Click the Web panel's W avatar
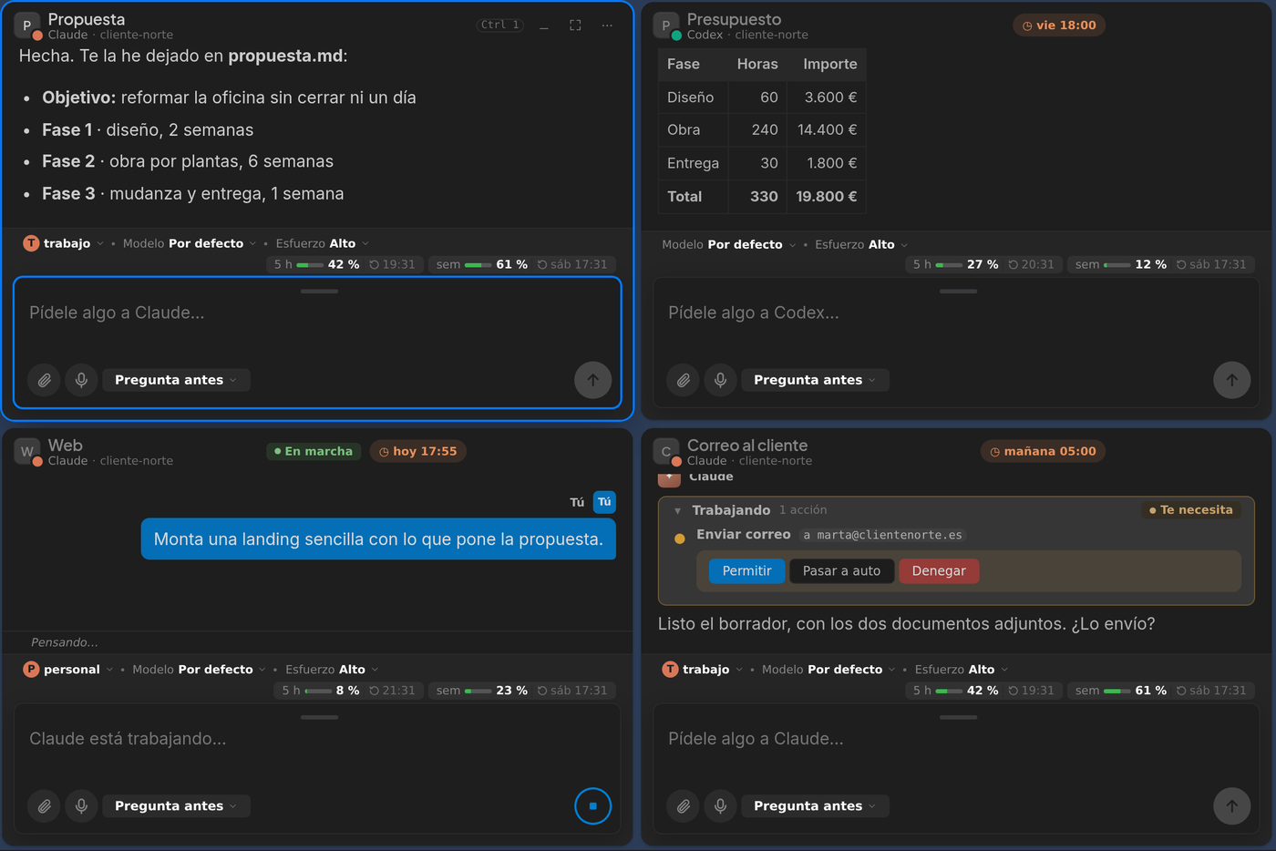The image size is (1276, 851). 27,452
